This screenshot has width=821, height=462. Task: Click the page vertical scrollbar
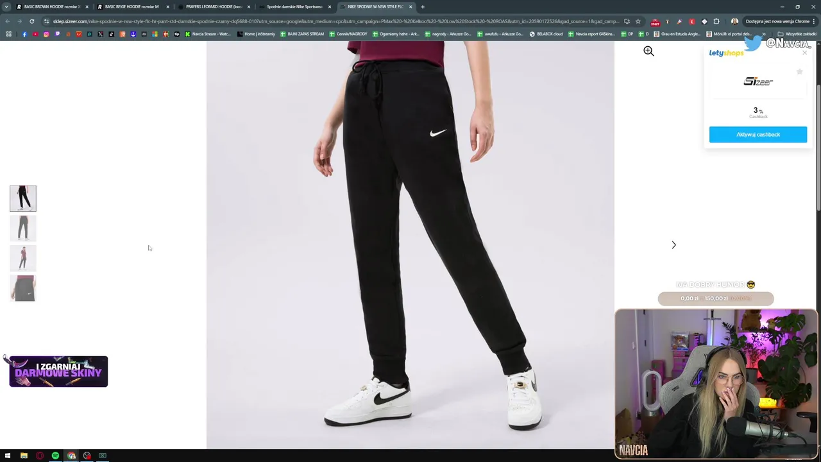818,146
